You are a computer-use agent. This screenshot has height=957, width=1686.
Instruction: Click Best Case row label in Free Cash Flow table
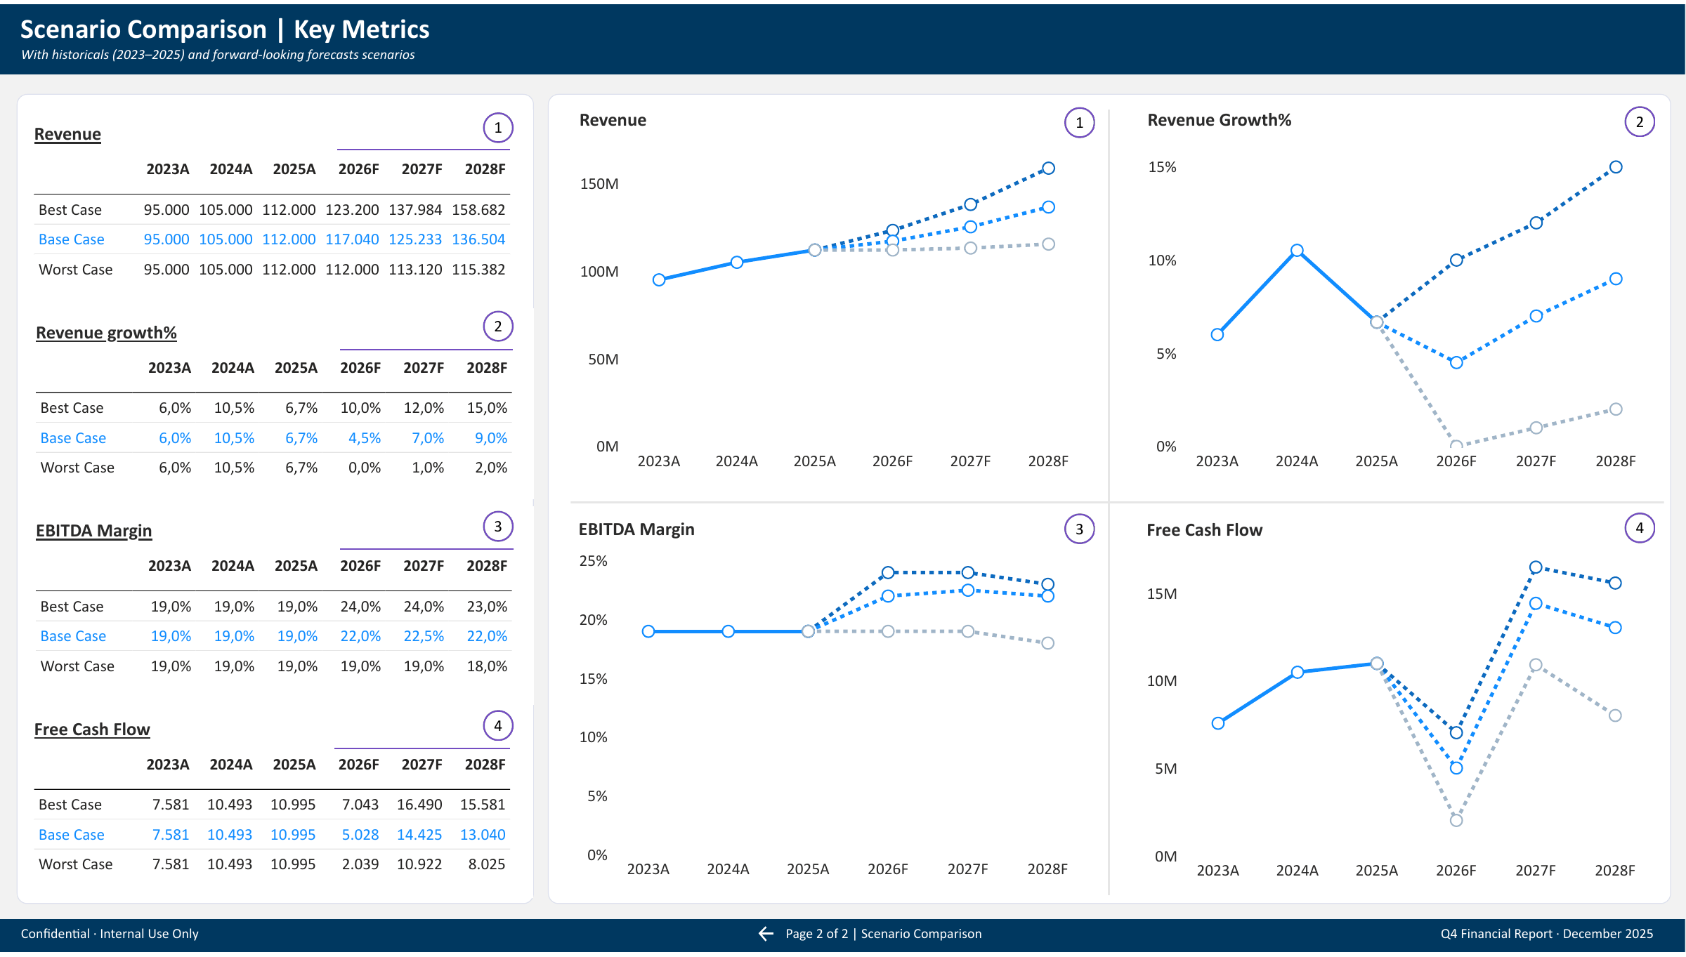tap(70, 805)
